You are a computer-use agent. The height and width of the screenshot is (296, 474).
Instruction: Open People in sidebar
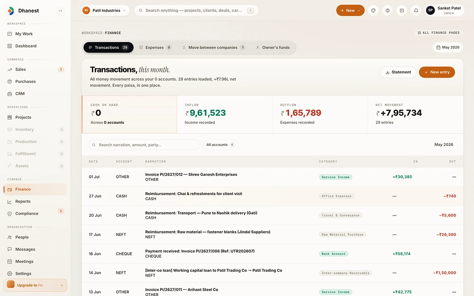point(35,237)
